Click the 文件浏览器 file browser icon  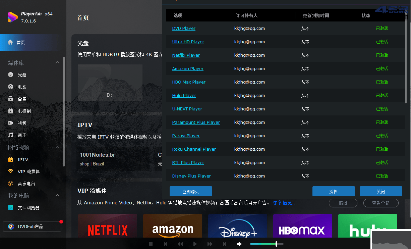[11, 208]
